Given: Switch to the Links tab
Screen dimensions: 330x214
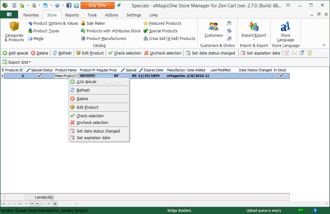Looking at the screenshot, I should [154, 15].
